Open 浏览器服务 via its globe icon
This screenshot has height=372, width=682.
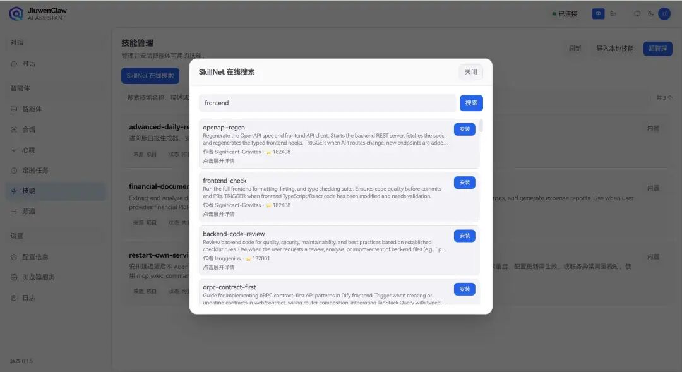[14, 277]
